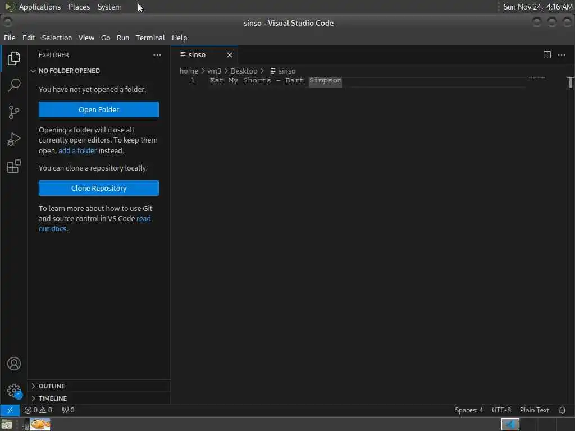The image size is (575, 431).
Task: Open the File menu
Action: point(10,38)
